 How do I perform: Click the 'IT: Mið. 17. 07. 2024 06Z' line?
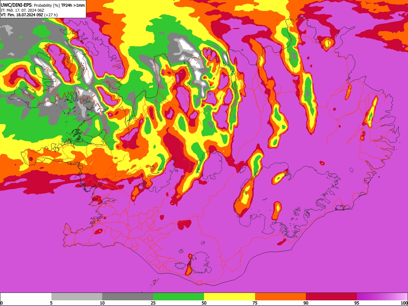(x=22, y=10)
